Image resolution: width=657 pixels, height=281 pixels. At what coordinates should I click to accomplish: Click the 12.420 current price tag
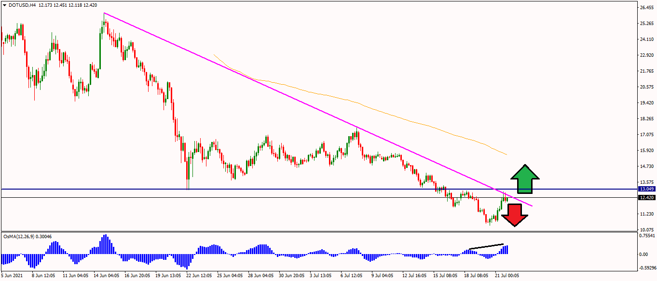[x=646, y=197]
